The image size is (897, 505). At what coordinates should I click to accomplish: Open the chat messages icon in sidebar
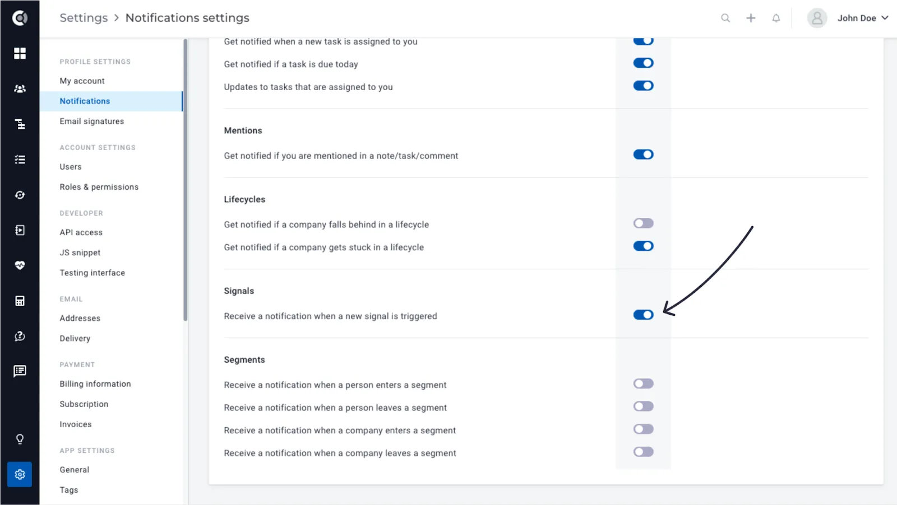[x=20, y=371]
